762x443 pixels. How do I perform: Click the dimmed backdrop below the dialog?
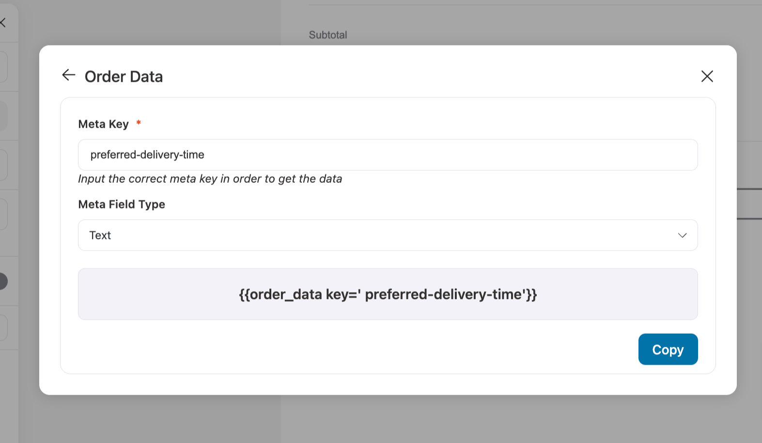[x=388, y=419]
